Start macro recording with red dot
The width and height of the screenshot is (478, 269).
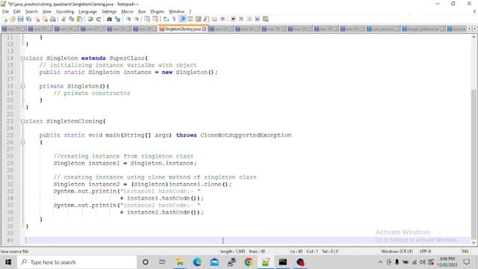[233, 19]
